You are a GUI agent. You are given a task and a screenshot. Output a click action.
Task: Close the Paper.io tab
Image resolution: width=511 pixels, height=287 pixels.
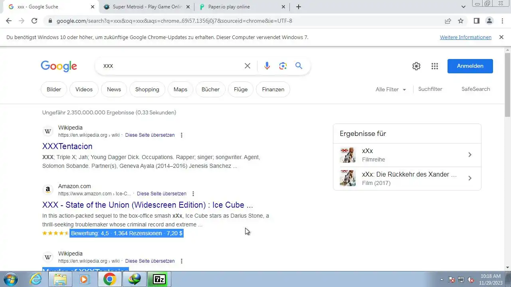(283, 7)
